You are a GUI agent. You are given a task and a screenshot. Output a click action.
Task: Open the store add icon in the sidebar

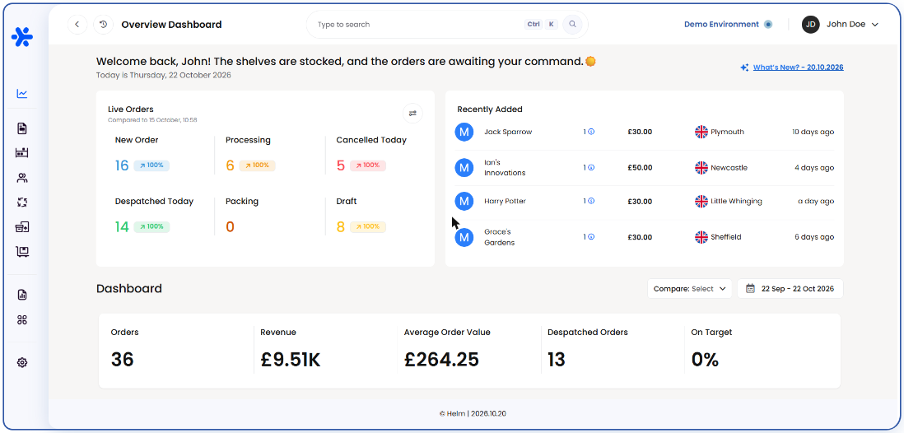click(22, 227)
